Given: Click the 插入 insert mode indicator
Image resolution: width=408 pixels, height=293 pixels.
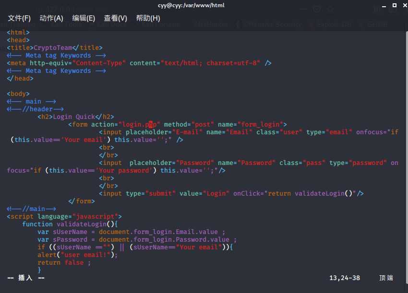Looking at the screenshot, I should pyautogui.click(x=25, y=278).
